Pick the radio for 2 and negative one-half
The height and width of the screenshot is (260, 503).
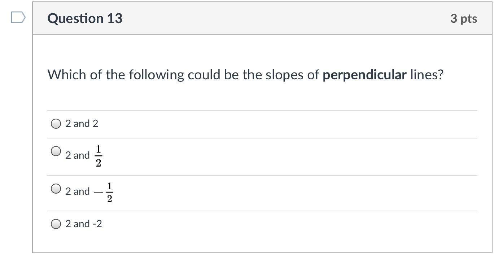56,189
